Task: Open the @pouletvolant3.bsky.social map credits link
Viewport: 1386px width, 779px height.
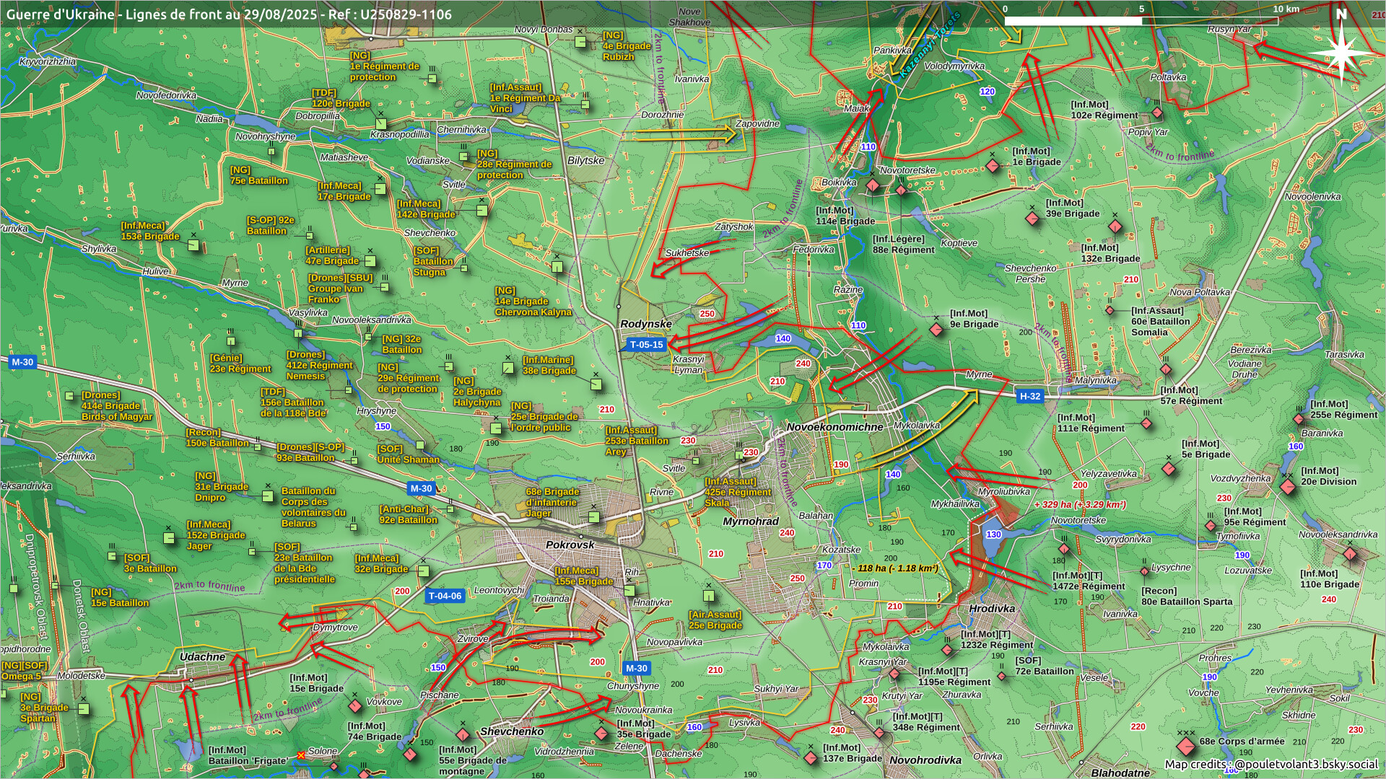Action: click(x=1305, y=764)
